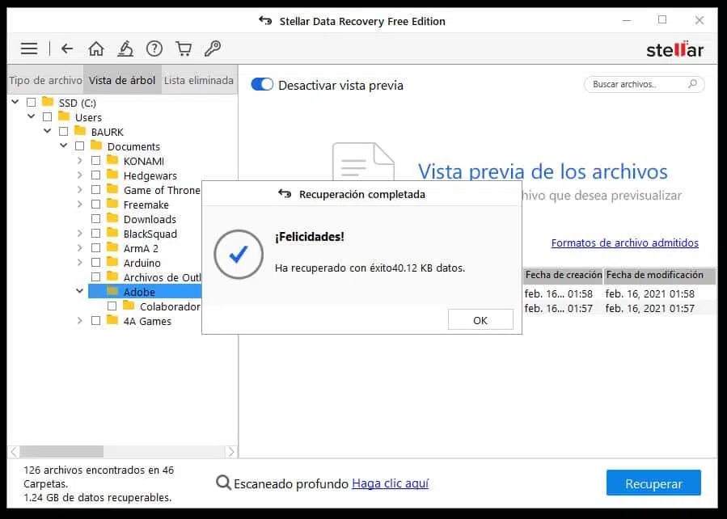Screen dimensions: 727x519
Task: Expand the Freemake folder node
Action: [x=80, y=205]
